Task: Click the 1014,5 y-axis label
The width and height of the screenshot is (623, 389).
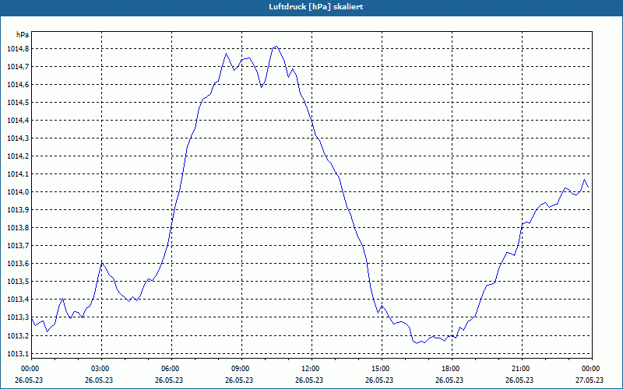Action: (x=18, y=103)
